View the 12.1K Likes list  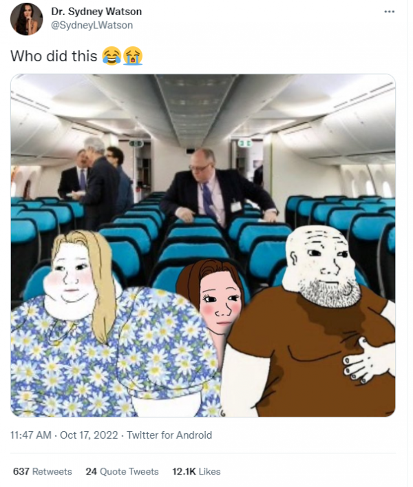[x=196, y=471]
